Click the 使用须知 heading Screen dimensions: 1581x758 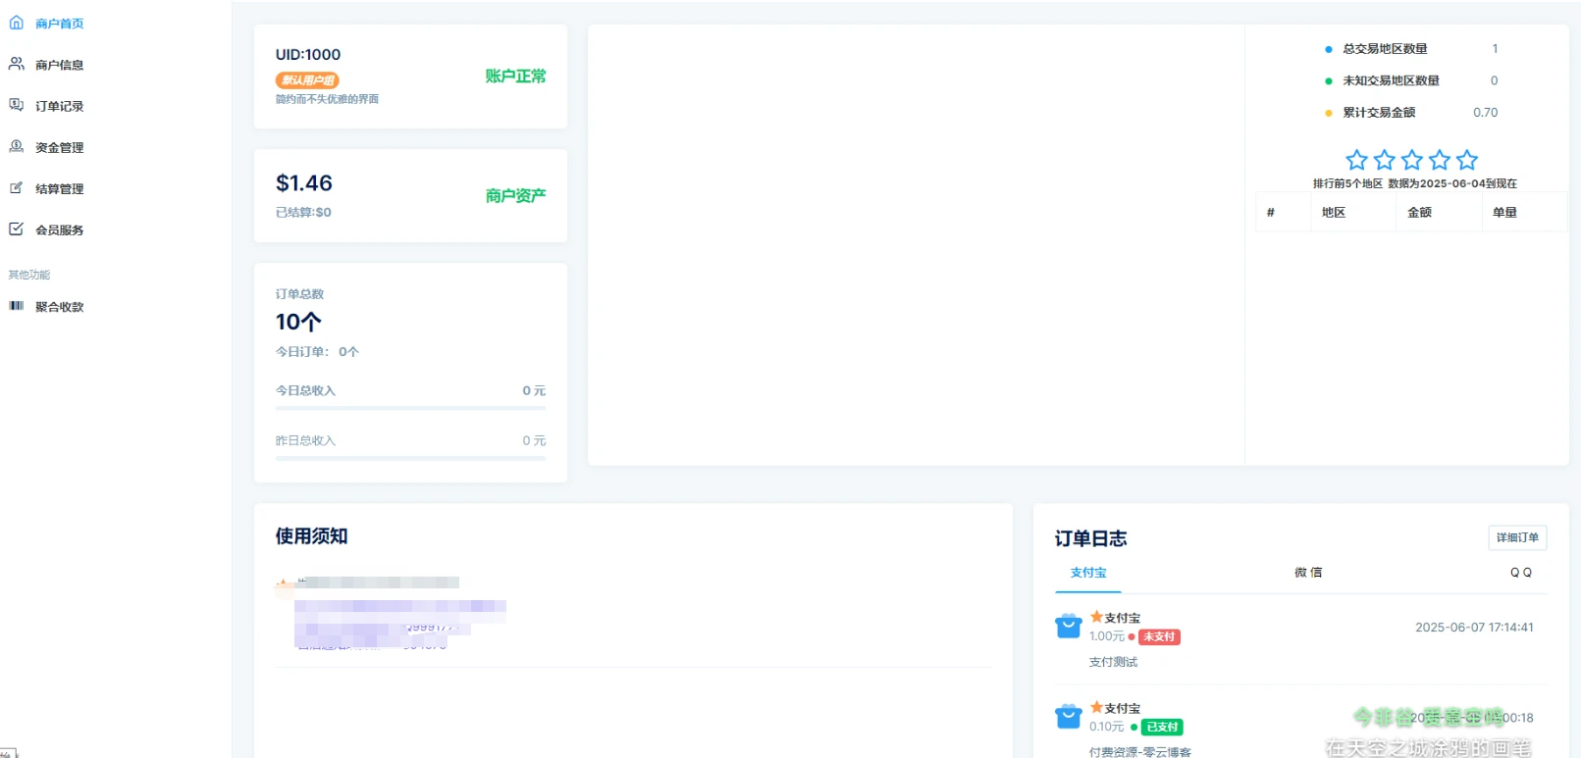tap(311, 536)
